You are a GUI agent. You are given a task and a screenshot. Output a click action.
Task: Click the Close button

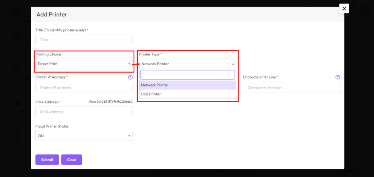72,159
